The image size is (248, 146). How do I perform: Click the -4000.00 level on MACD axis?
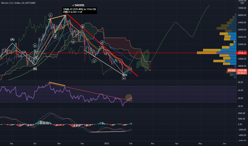(242, 135)
